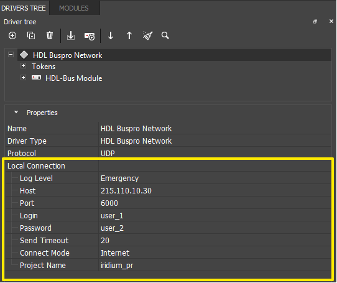This screenshot has height=283, width=337.
Task: Expand the Tokens node
Action: (23, 66)
